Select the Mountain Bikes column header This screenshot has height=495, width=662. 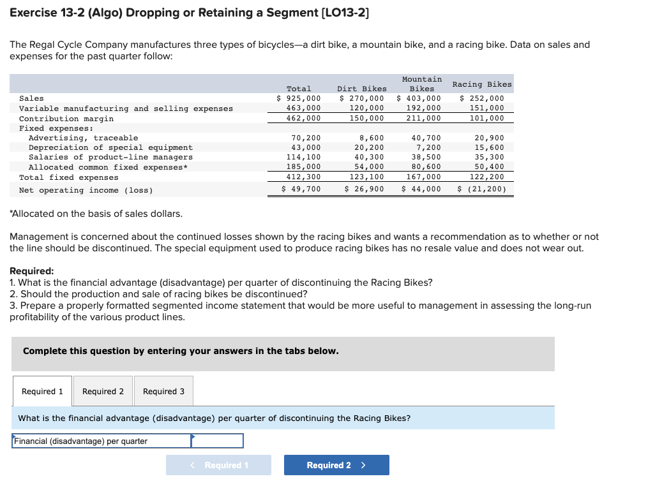click(x=421, y=84)
